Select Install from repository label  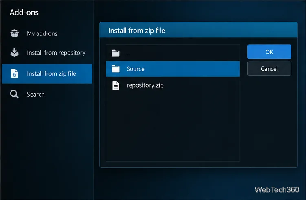click(x=56, y=53)
